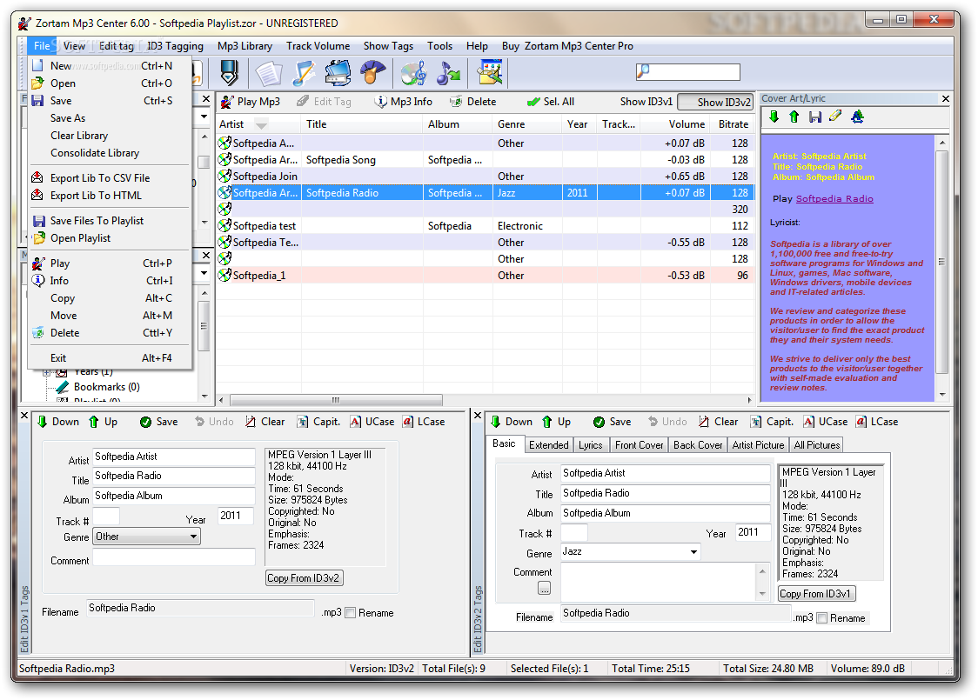Click the blue computer screen toolbar icon

(338, 73)
